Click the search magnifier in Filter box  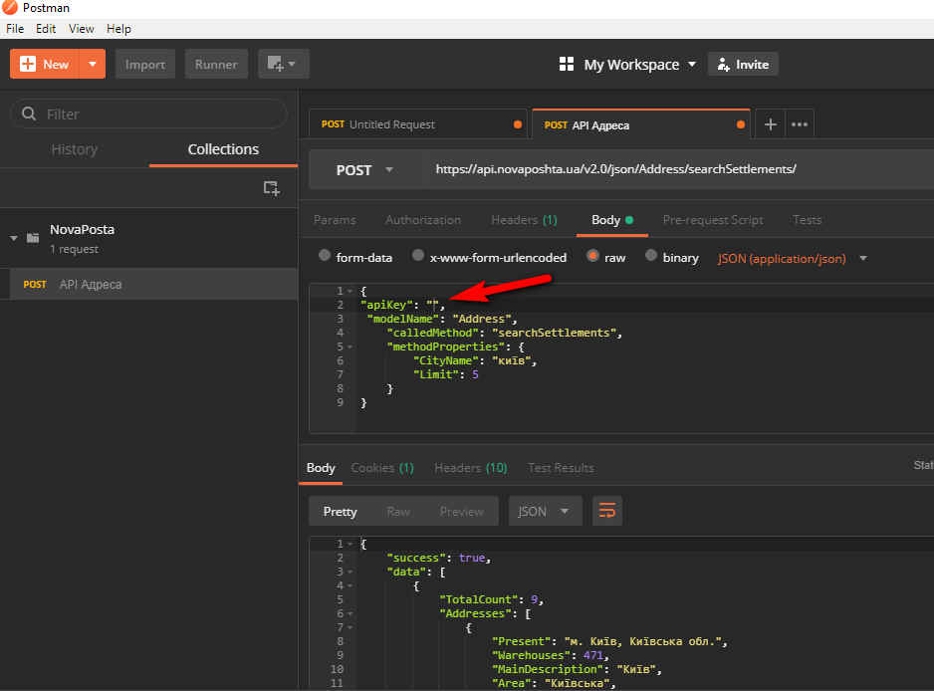coord(29,114)
